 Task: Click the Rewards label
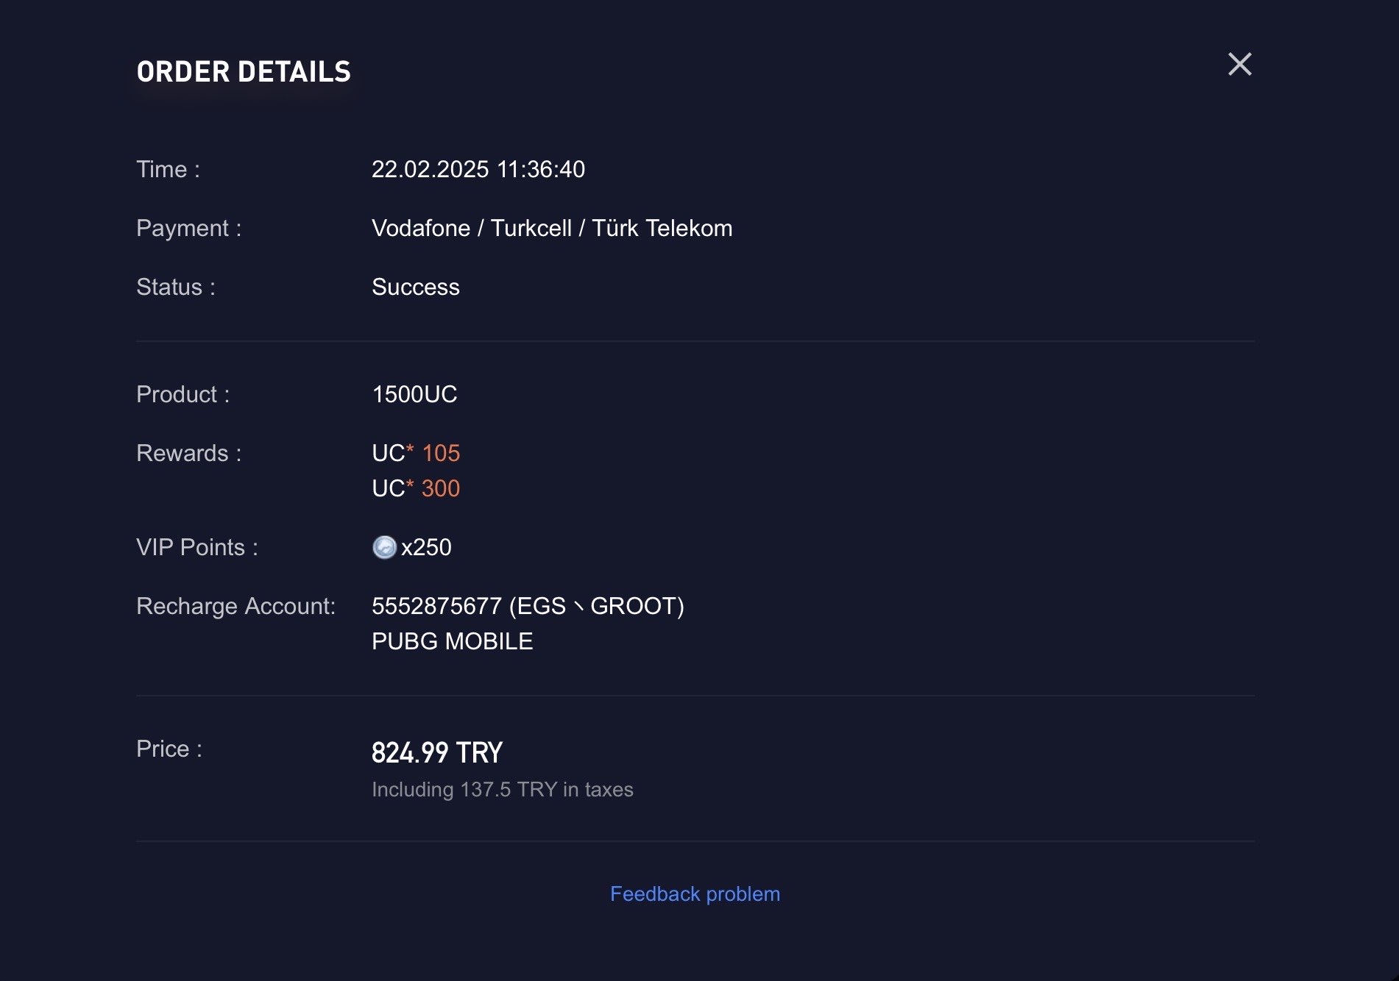189,453
